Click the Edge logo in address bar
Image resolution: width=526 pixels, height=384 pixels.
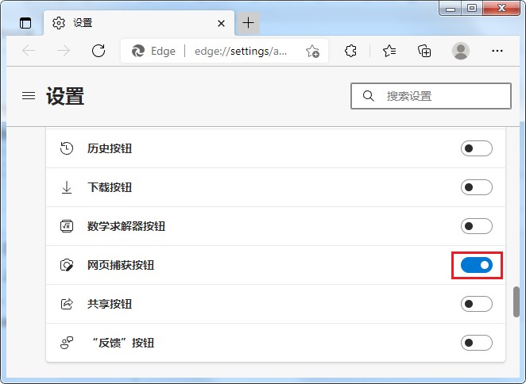tap(138, 51)
